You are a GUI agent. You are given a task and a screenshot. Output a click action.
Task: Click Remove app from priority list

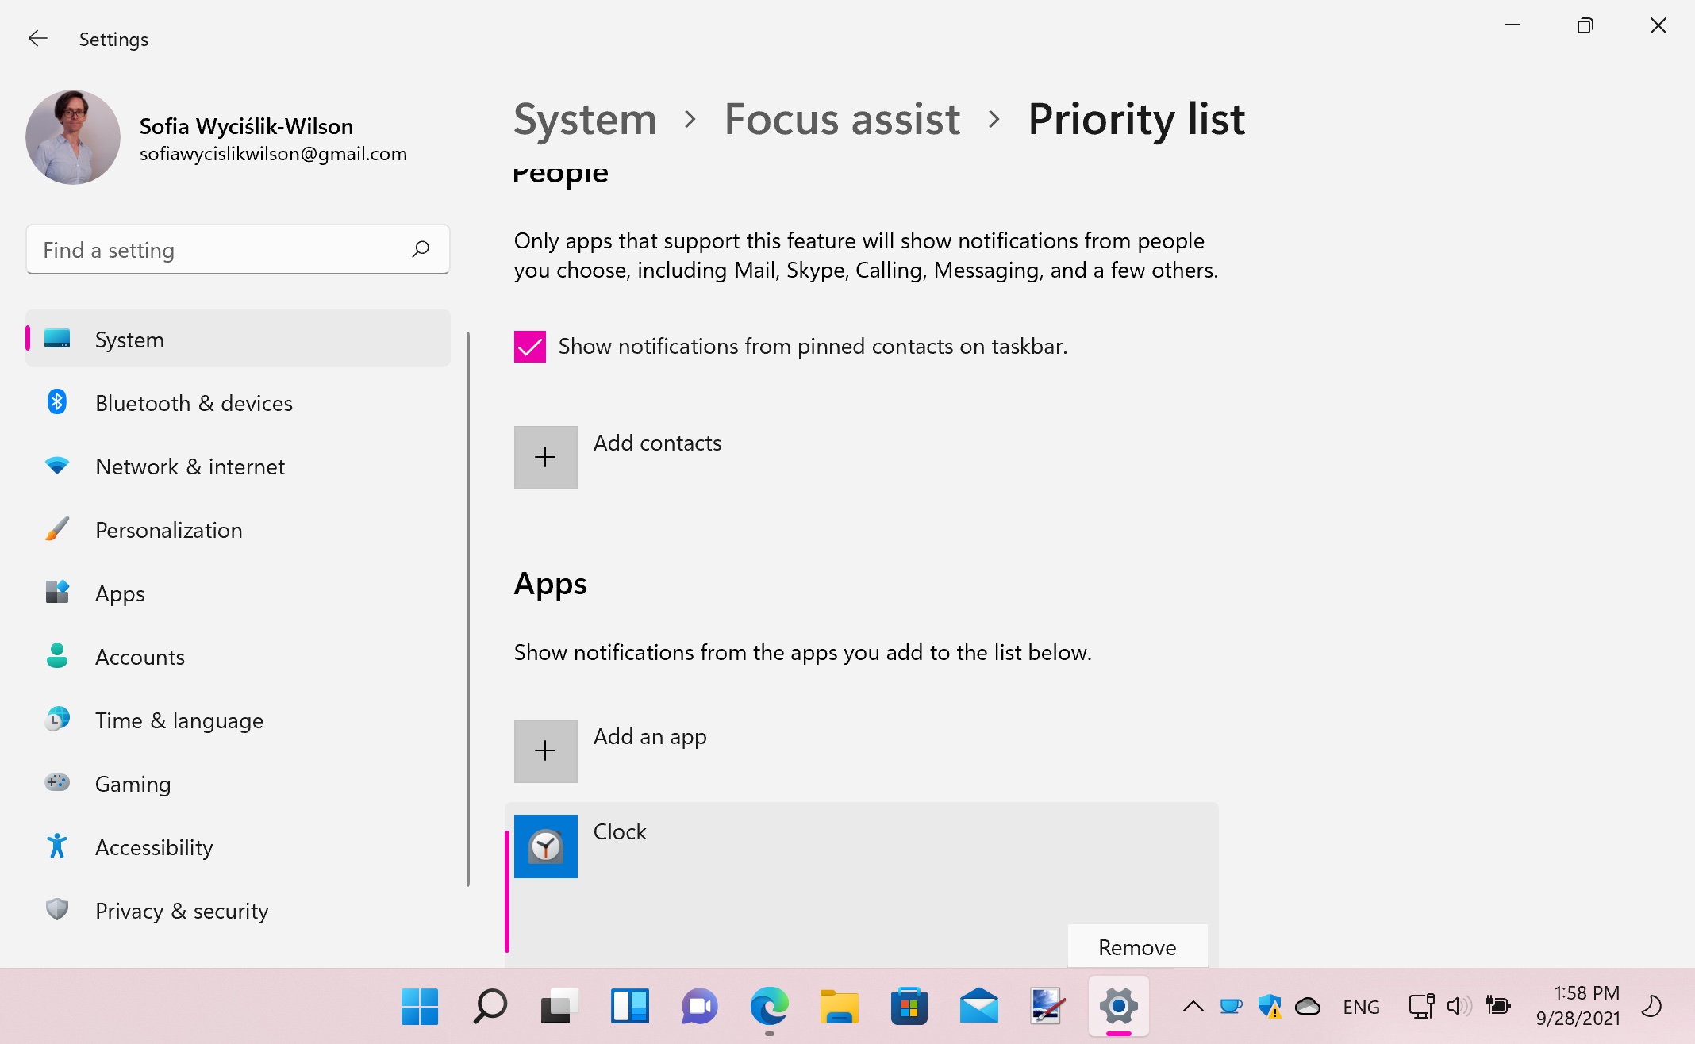coord(1136,945)
